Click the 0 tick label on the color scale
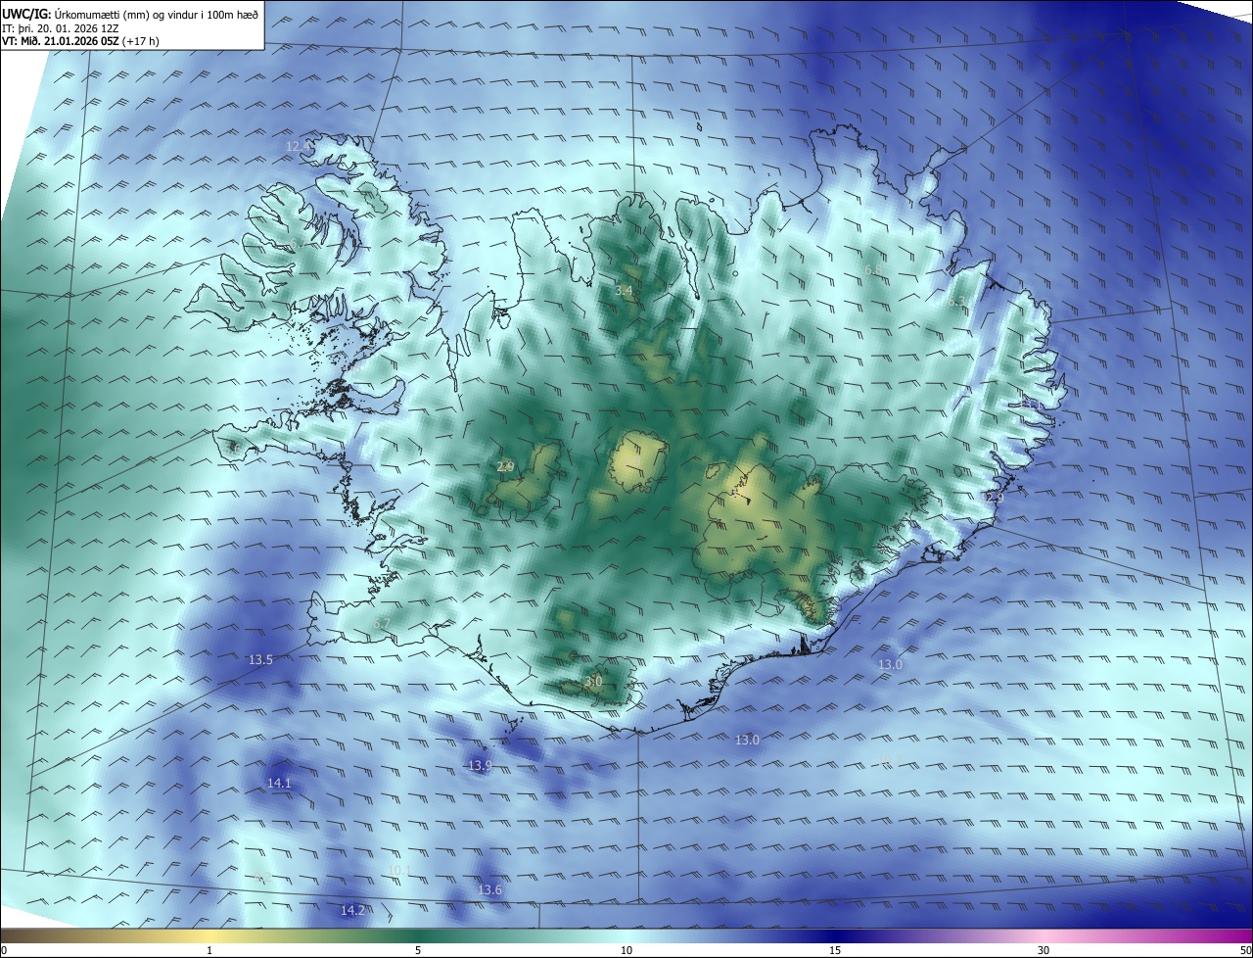This screenshot has height=958, width=1253. click(4, 950)
